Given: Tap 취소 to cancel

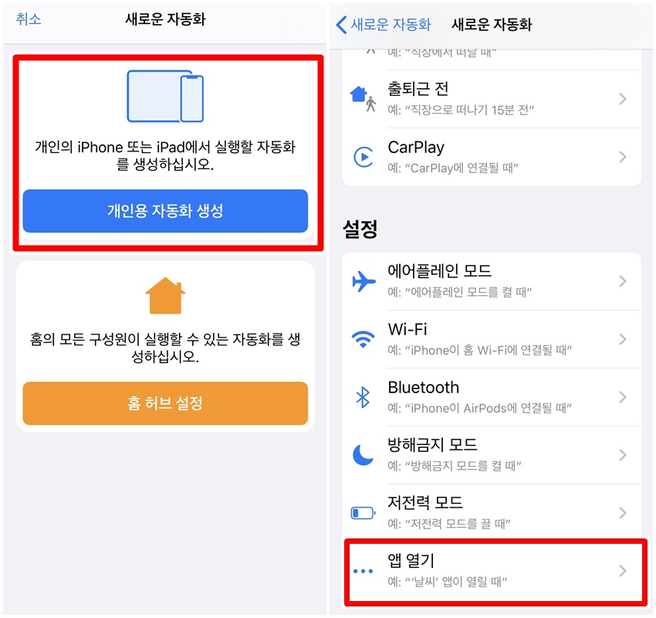Looking at the screenshot, I should [29, 19].
